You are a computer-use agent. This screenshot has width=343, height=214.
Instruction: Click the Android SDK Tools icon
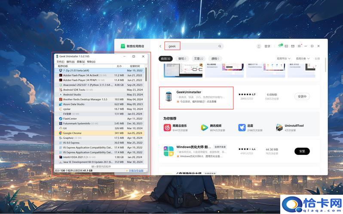61,89
